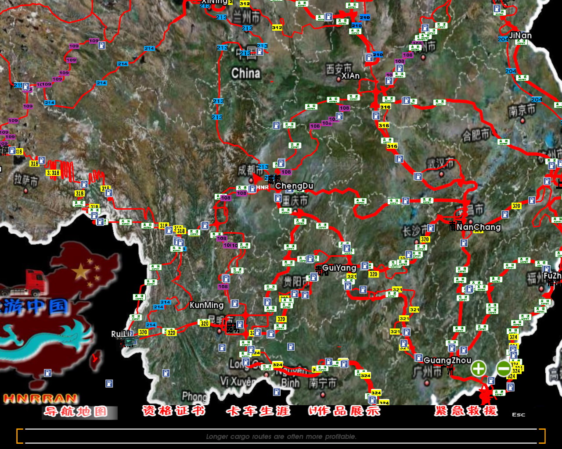
Task: Click the Wuhan (武汉市) city dot marker
Action: pos(442,174)
